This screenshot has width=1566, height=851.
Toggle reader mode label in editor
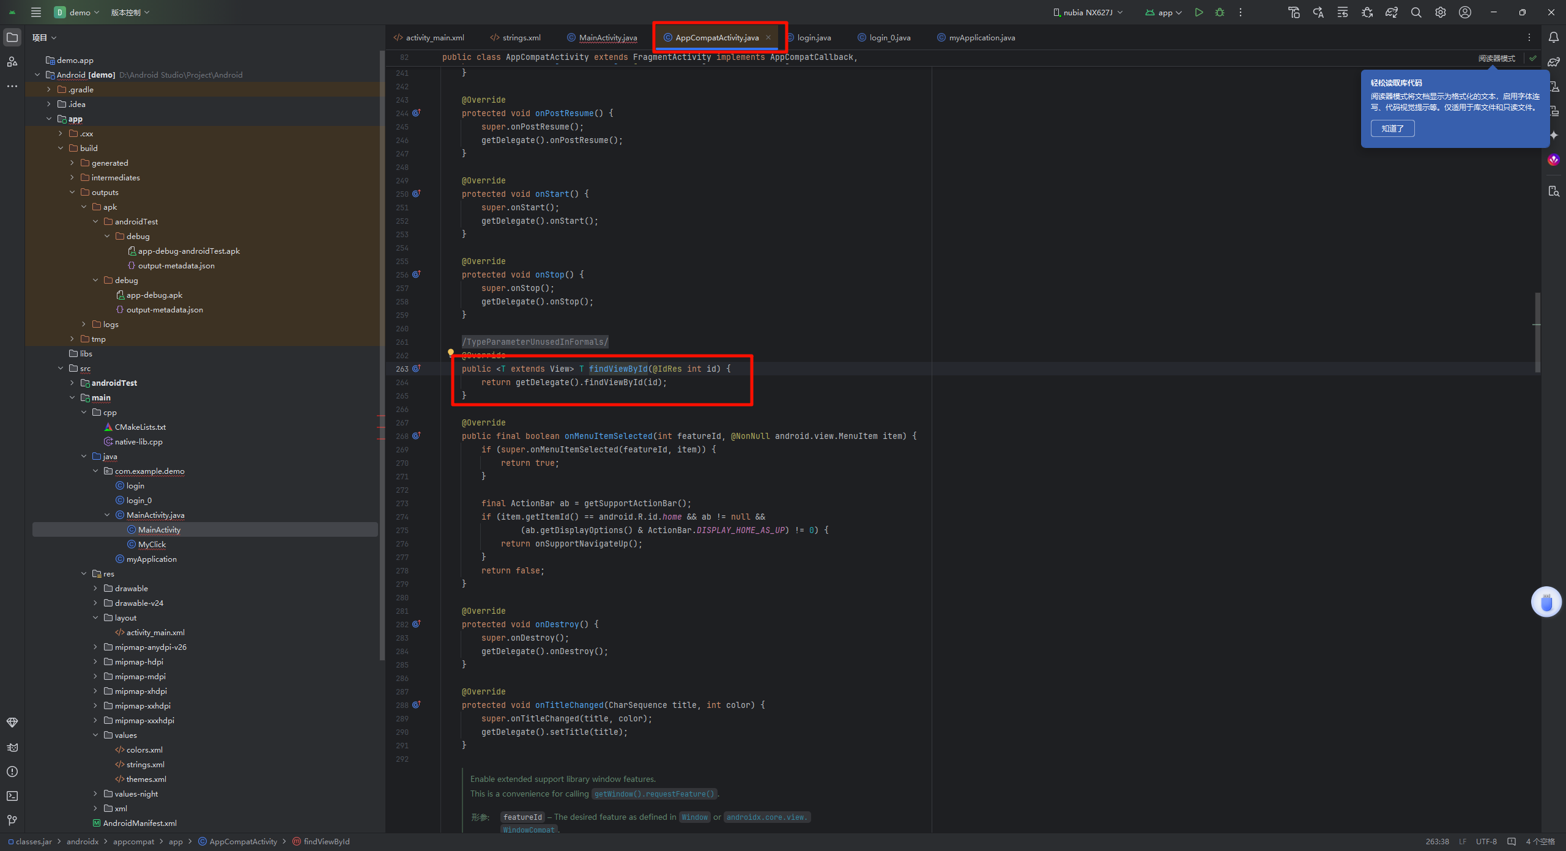(x=1496, y=58)
